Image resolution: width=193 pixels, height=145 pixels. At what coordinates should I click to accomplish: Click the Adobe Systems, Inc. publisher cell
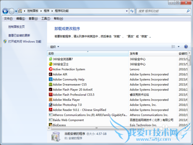(x=143, y=105)
